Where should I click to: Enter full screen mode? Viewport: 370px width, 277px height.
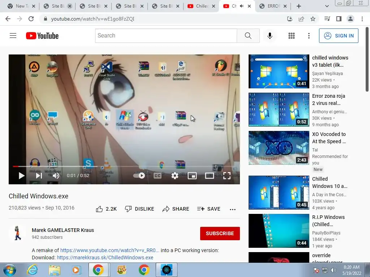click(227, 176)
